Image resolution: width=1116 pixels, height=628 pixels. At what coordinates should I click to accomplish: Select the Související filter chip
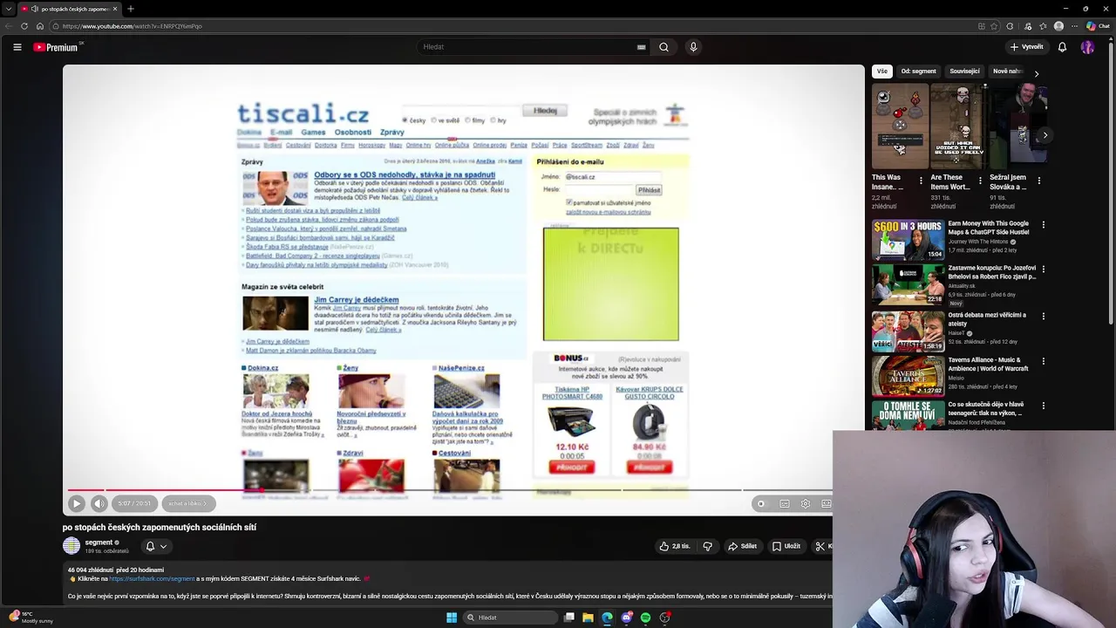pyautogui.click(x=964, y=72)
